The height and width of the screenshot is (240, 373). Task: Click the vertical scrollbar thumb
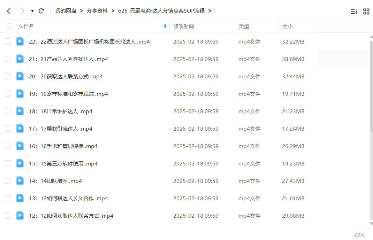click(x=371, y=86)
